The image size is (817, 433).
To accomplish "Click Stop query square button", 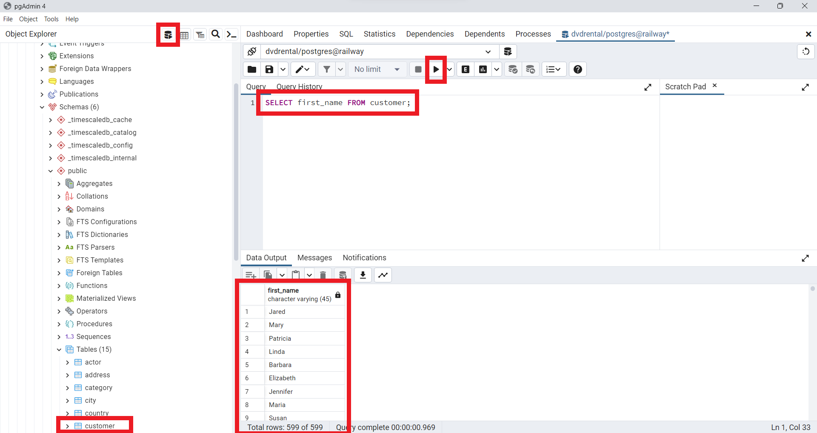I will click(x=418, y=69).
